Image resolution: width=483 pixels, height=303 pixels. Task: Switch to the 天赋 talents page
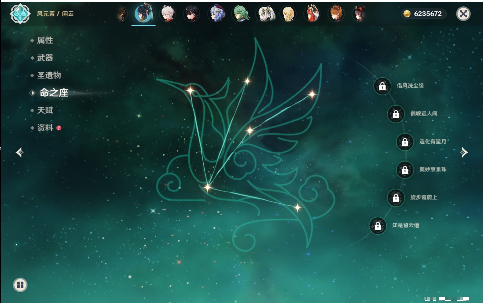[45, 110]
